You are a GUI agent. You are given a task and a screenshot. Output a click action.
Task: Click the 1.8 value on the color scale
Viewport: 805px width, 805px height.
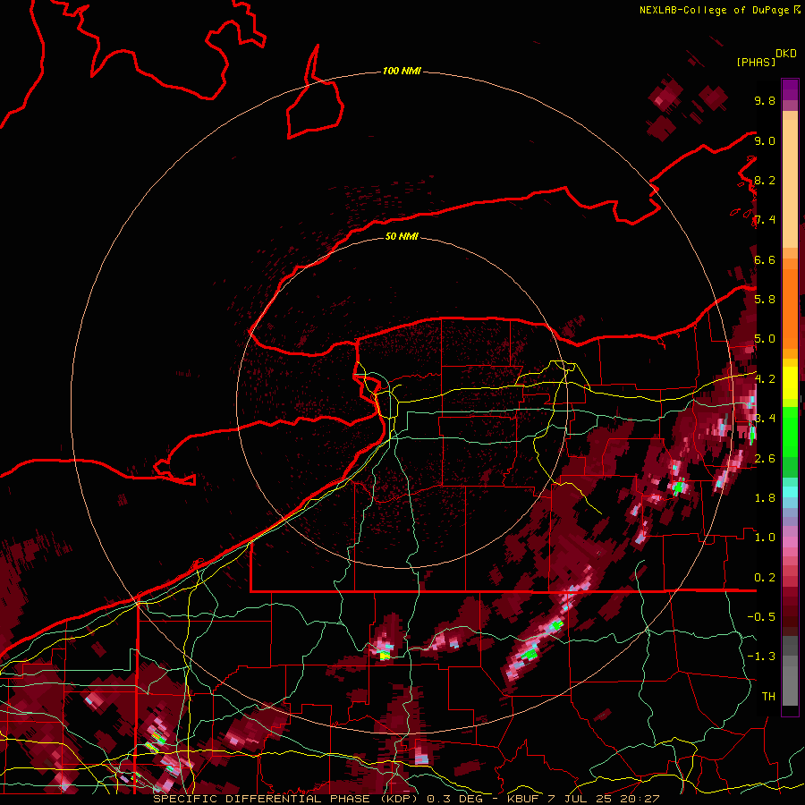[x=765, y=497]
